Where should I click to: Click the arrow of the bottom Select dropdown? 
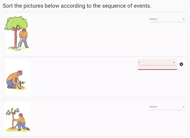184,107
